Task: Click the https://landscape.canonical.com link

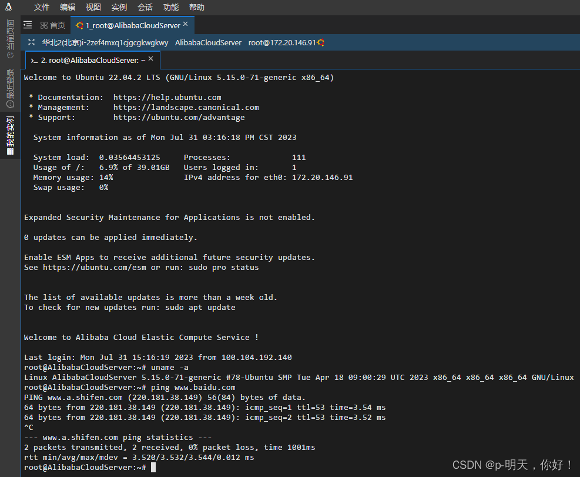Action: tap(186, 108)
